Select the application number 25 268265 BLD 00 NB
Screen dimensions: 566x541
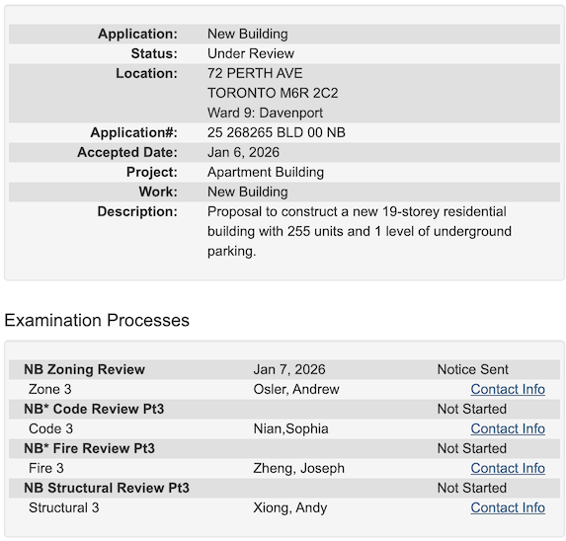coord(277,132)
